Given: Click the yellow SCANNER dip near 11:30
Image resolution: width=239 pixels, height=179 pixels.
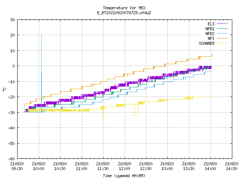Looking at the screenshot, I should (x=103, y=115).
